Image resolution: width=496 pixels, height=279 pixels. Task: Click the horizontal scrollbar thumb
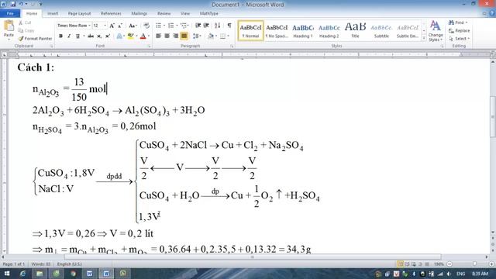point(253,257)
